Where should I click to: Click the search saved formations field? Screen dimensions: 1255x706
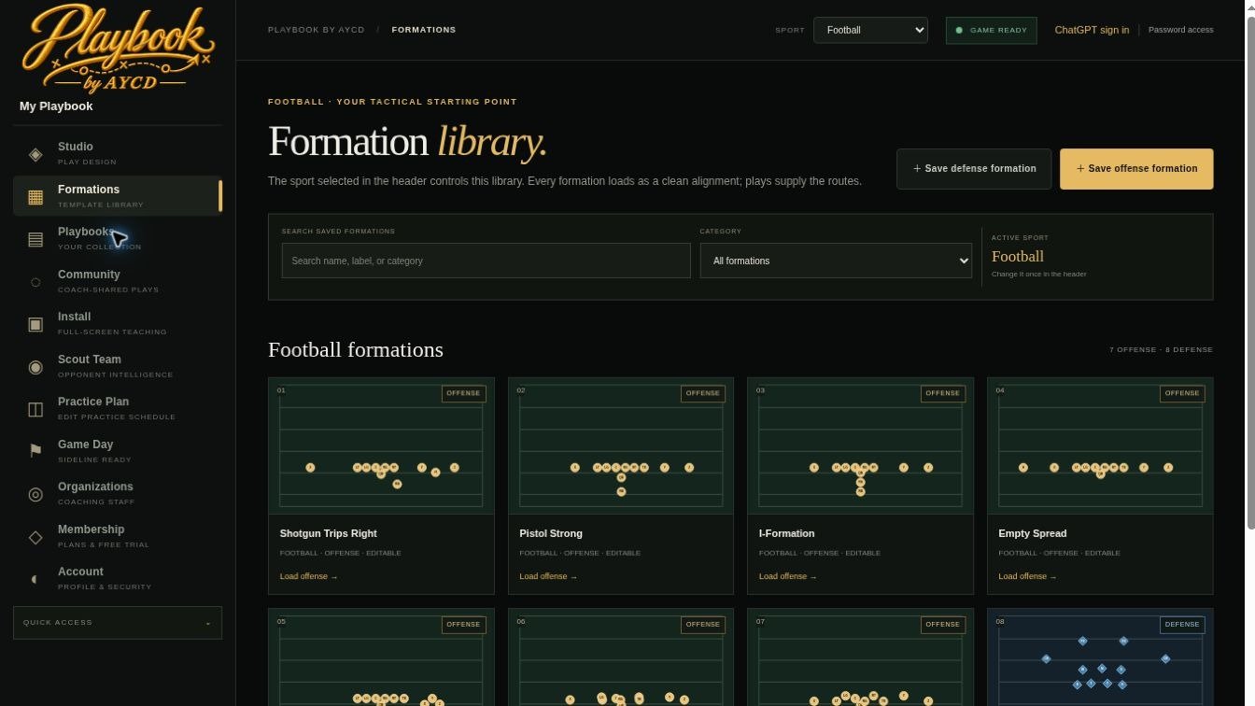pos(486,261)
